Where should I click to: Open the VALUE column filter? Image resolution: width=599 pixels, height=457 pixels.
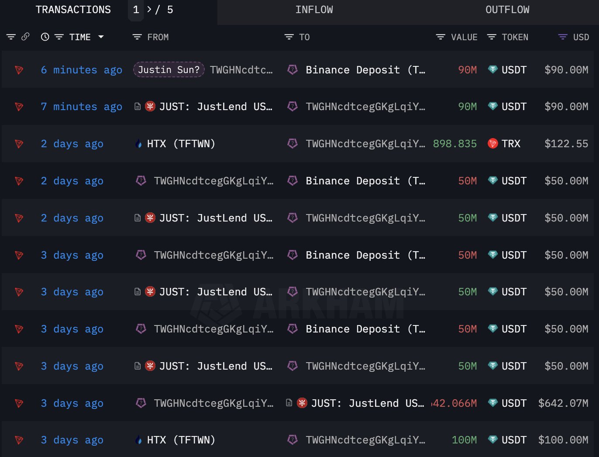click(441, 37)
